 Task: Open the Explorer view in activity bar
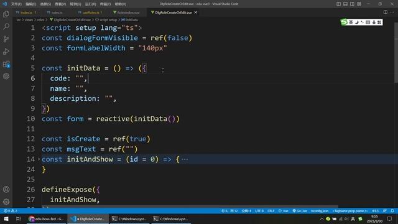click(x=6, y=14)
